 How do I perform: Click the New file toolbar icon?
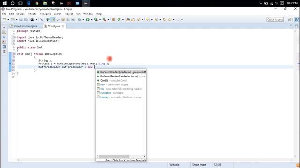4,20
